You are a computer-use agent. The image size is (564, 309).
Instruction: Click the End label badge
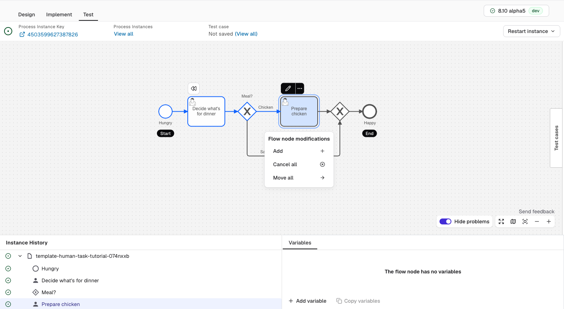point(370,134)
